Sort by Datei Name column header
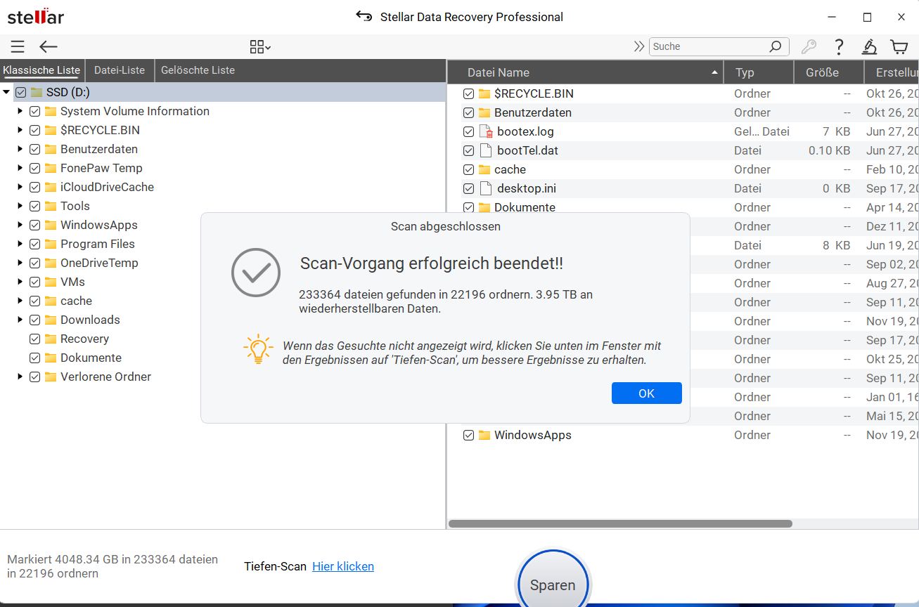Viewport: 919px width, 607px height. pyautogui.click(x=586, y=72)
